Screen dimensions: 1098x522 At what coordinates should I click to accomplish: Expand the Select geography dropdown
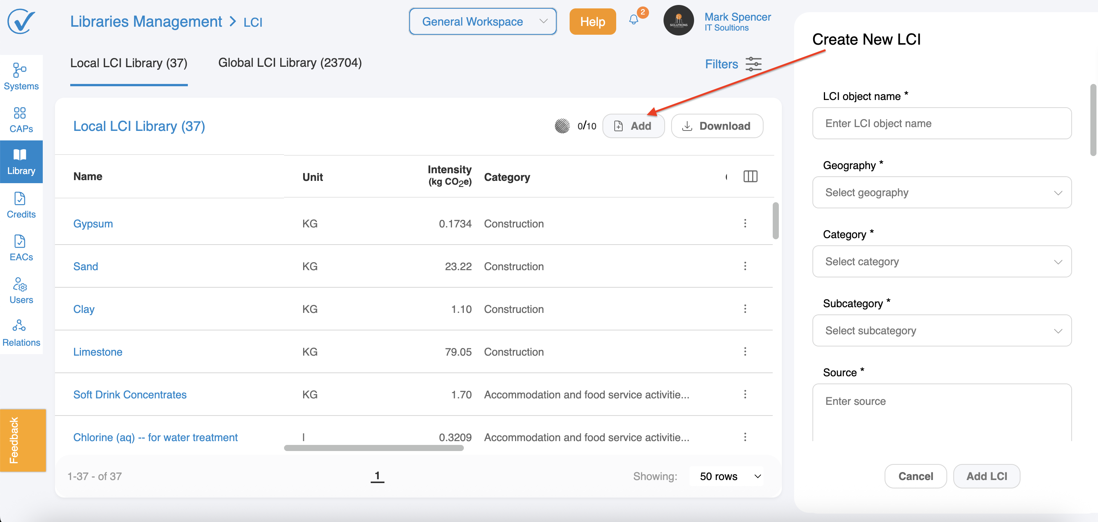[941, 193]
